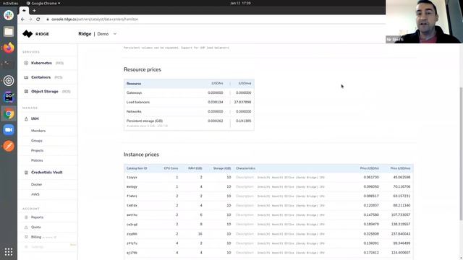Image resolution: width=463 pixels, height=260 pixels.
Task: Click the Kubernetes service icon
Action: click(26, 63)
